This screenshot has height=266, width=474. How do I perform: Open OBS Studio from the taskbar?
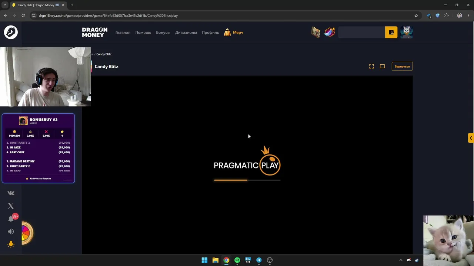[x=270, y=260]
